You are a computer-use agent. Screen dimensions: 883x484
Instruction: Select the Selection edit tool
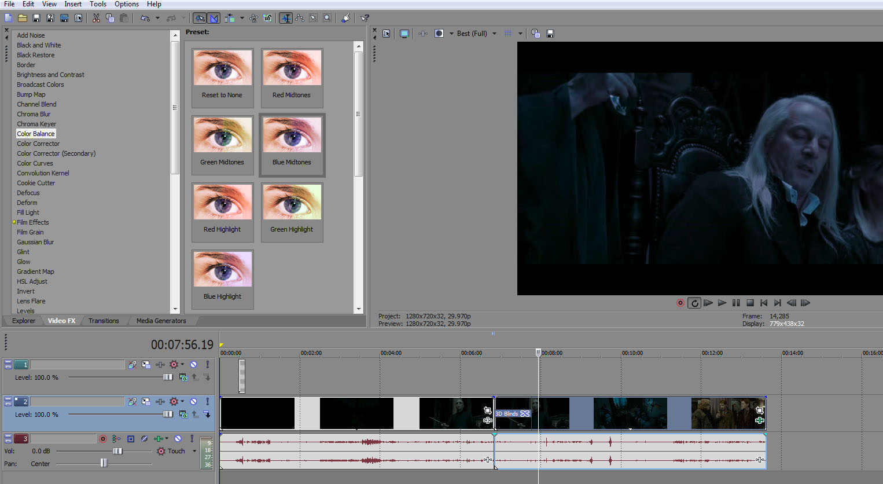pos(314,18)
